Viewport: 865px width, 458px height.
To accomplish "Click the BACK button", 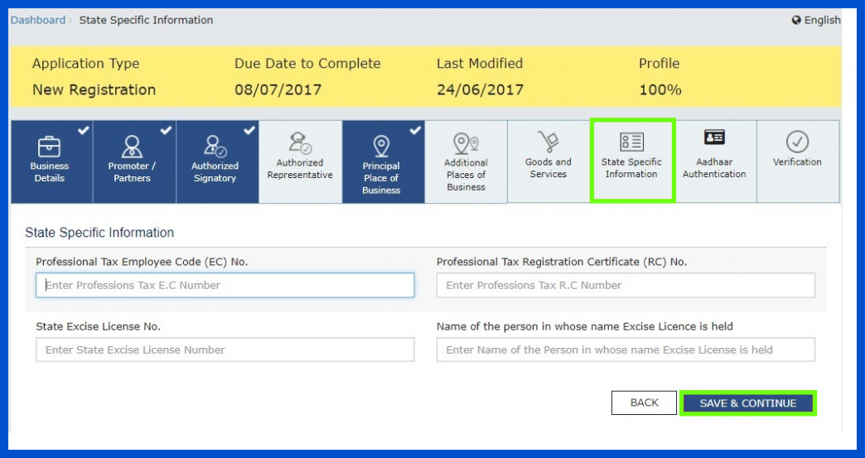I will pyautogui.click(x=644, y=403).
